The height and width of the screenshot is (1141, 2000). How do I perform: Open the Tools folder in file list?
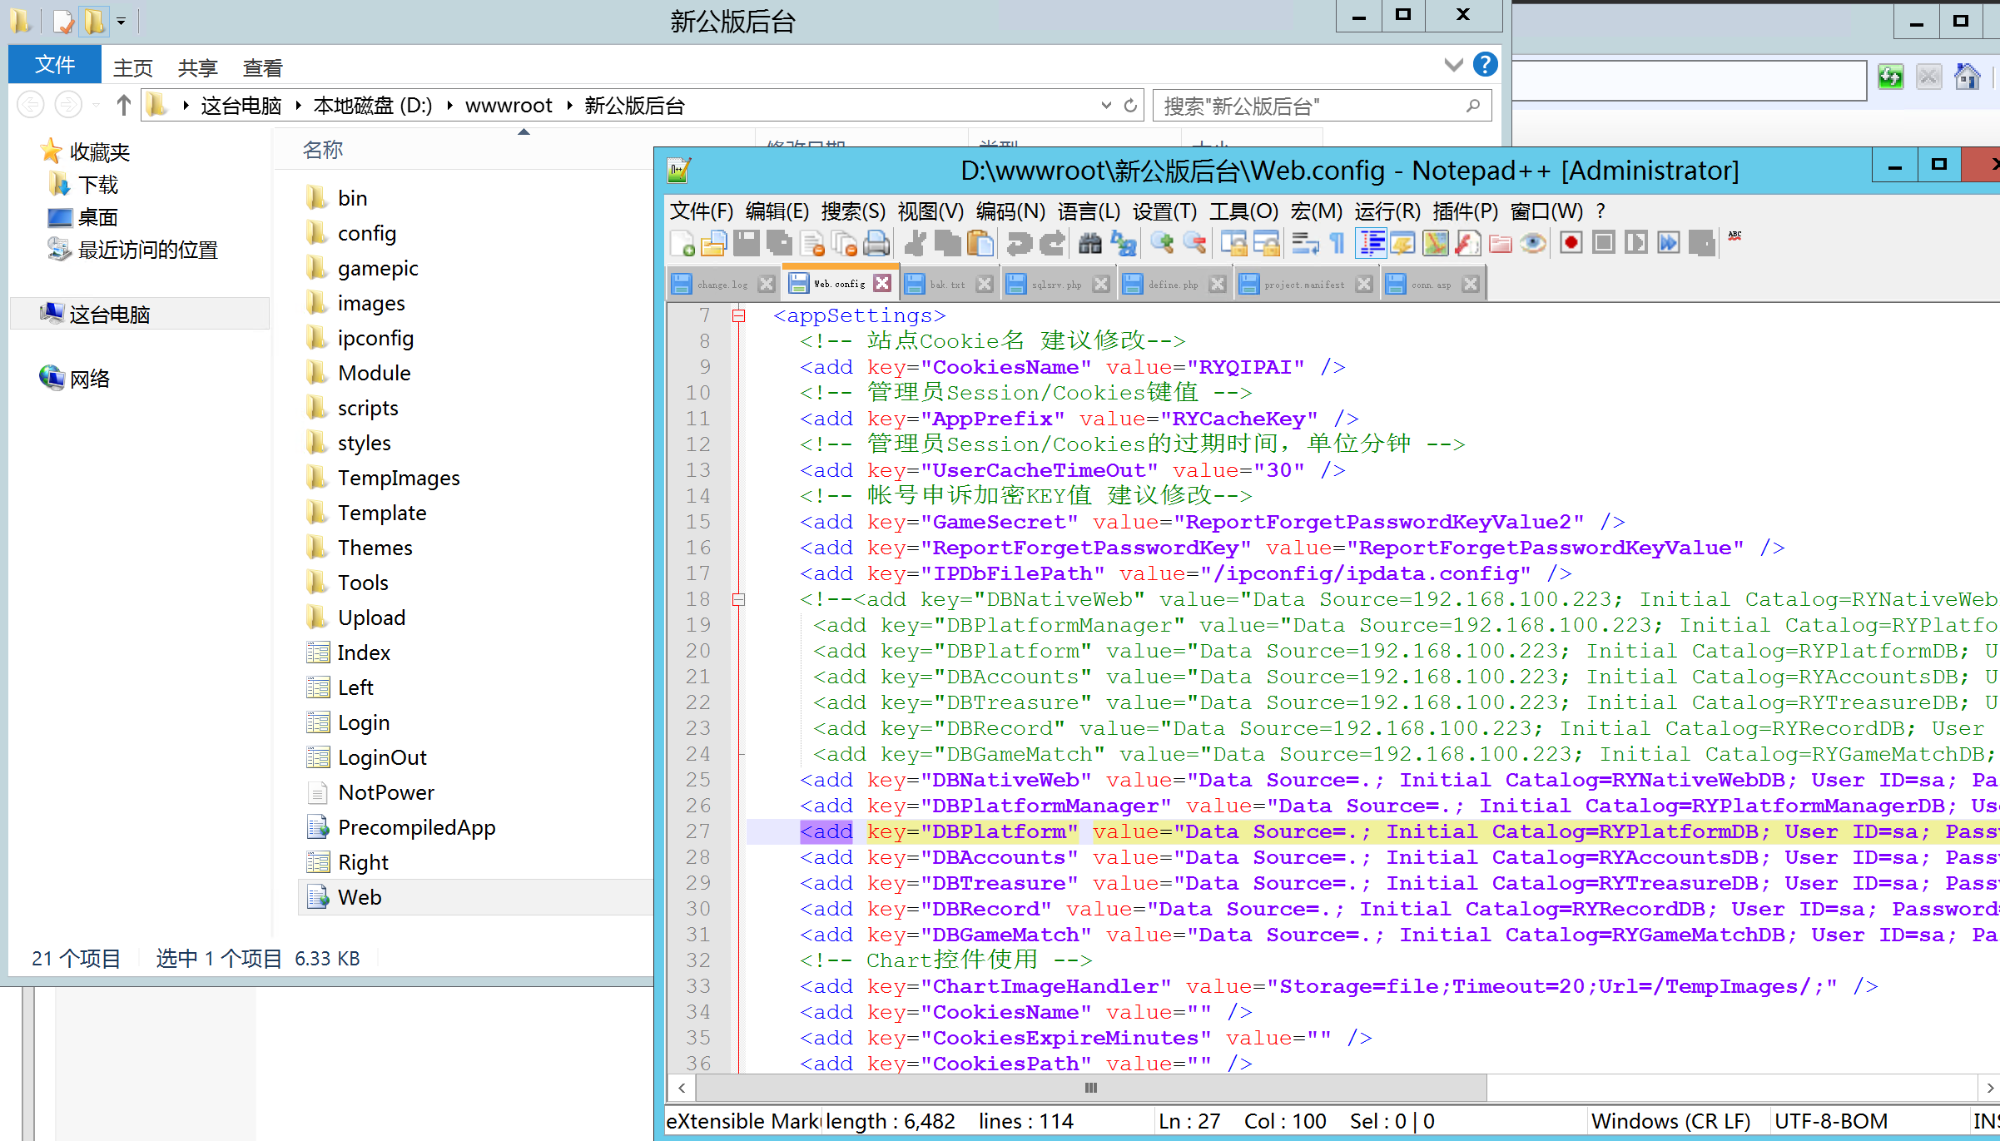point(363,583)
